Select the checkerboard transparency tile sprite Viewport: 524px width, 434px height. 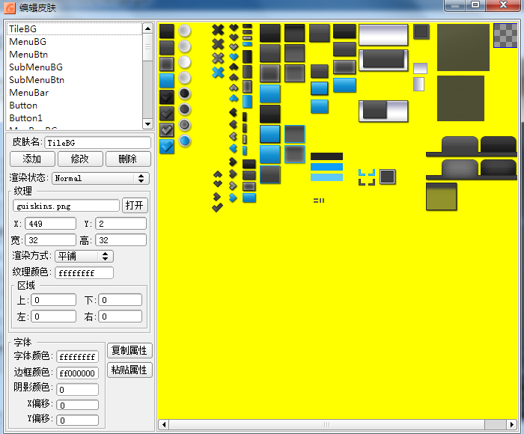click(x=505, y=34)
